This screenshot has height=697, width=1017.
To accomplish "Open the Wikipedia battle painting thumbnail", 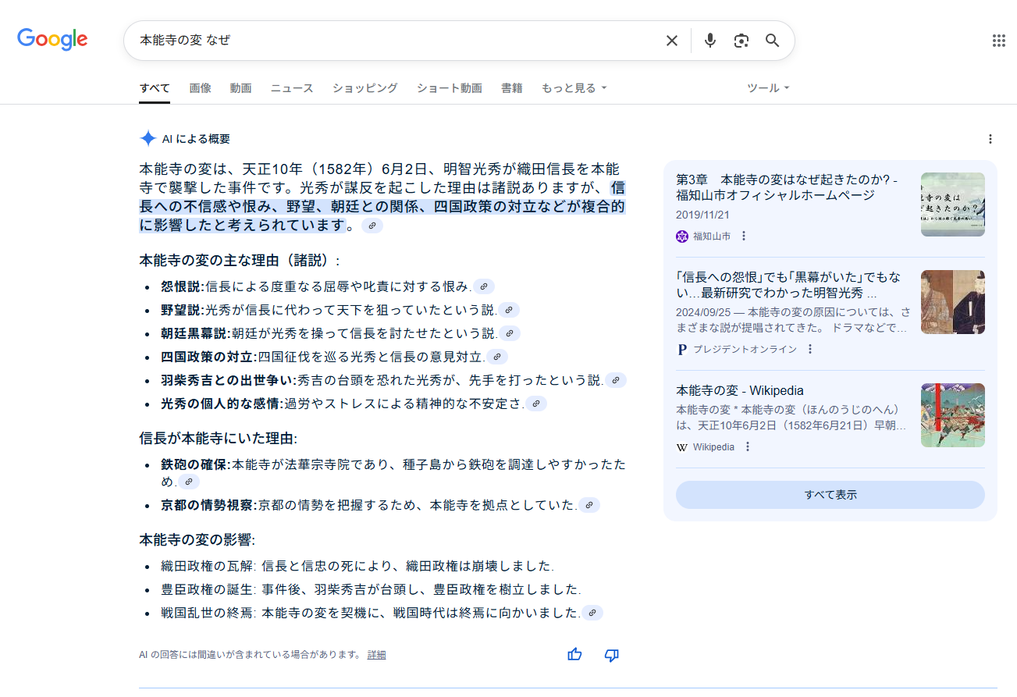I will coord(953,415).
